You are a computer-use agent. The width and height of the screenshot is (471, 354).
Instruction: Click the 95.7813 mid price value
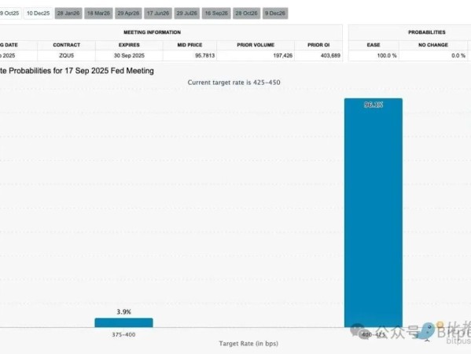point(205,56)
